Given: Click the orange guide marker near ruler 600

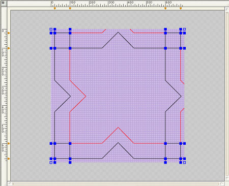Looking at the screenshot, I should coord(165,8).
